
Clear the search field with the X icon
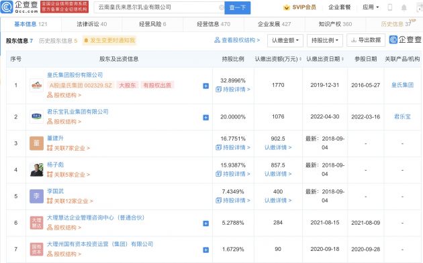222,7
